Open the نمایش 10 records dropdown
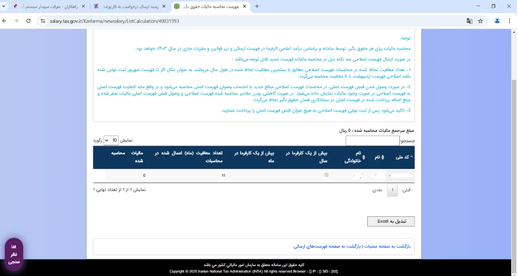This screenshot has height=276, width=518. pyautogui.click(x=111, y=140)
